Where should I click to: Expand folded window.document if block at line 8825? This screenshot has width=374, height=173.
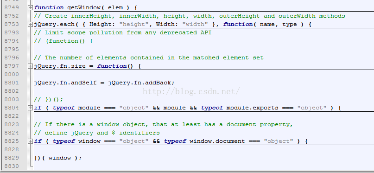point(30,141)
